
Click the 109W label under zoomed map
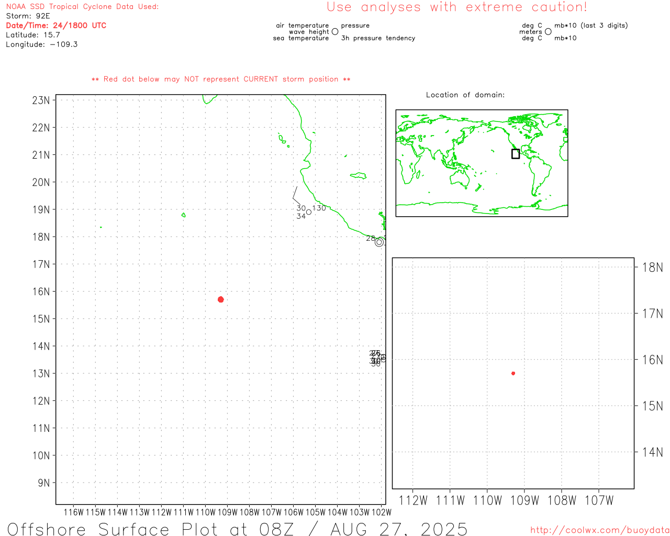click(524, 500)
